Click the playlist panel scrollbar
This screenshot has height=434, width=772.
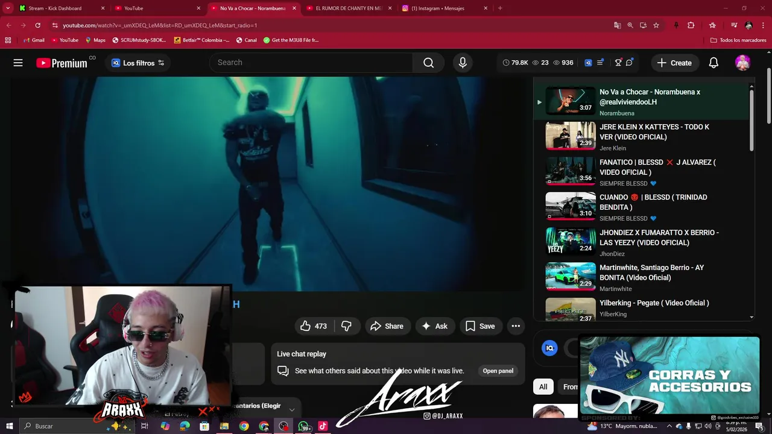[751, 121]
